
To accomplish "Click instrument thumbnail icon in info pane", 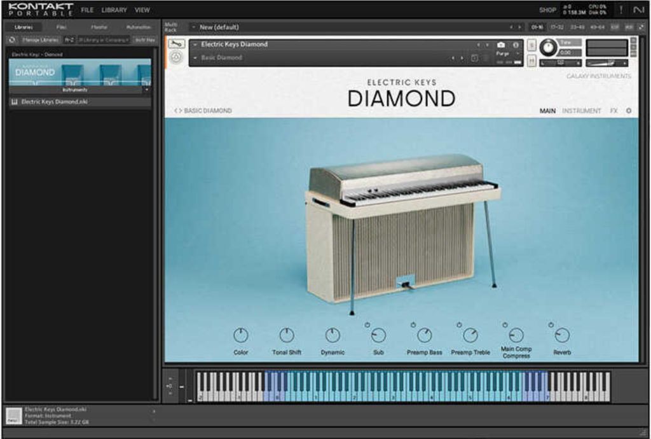I will 13,415.
